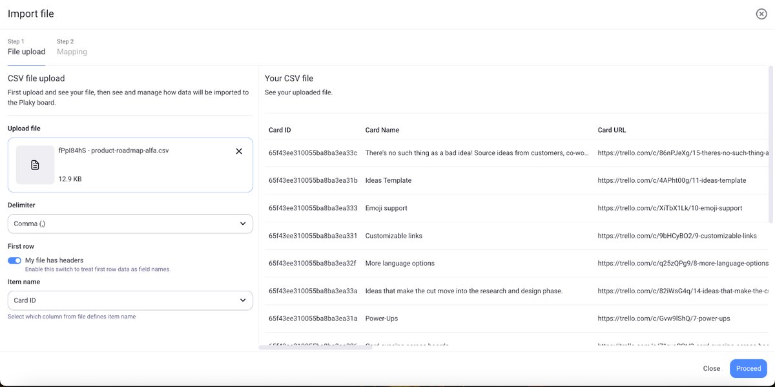The height and width of the screenshot is (387, 775).
Task: Click the 10-emoji-support Trello URL
Action: 670,208
